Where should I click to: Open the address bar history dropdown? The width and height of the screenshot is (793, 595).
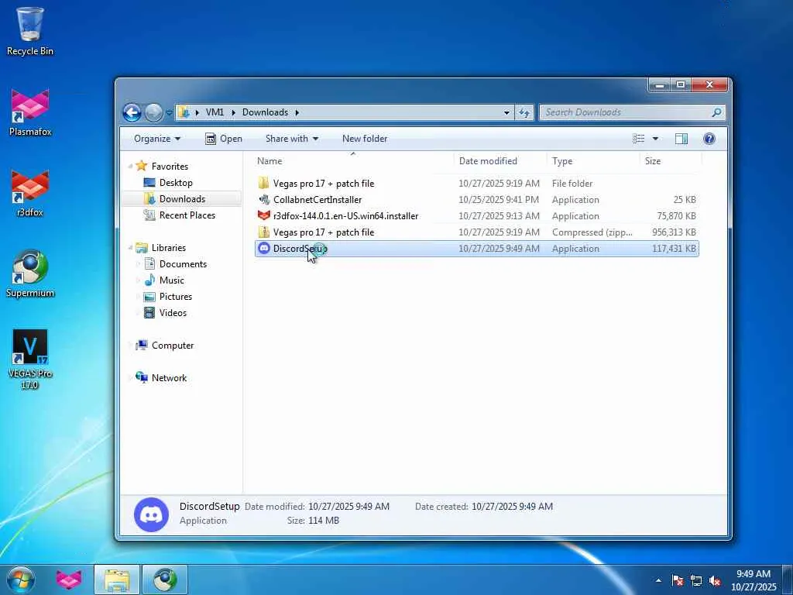click(506, 113)
